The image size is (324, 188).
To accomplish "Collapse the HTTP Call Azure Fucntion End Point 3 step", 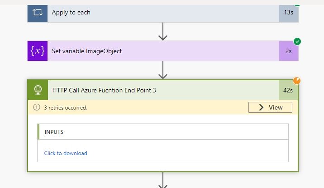I will click(163, 90).
